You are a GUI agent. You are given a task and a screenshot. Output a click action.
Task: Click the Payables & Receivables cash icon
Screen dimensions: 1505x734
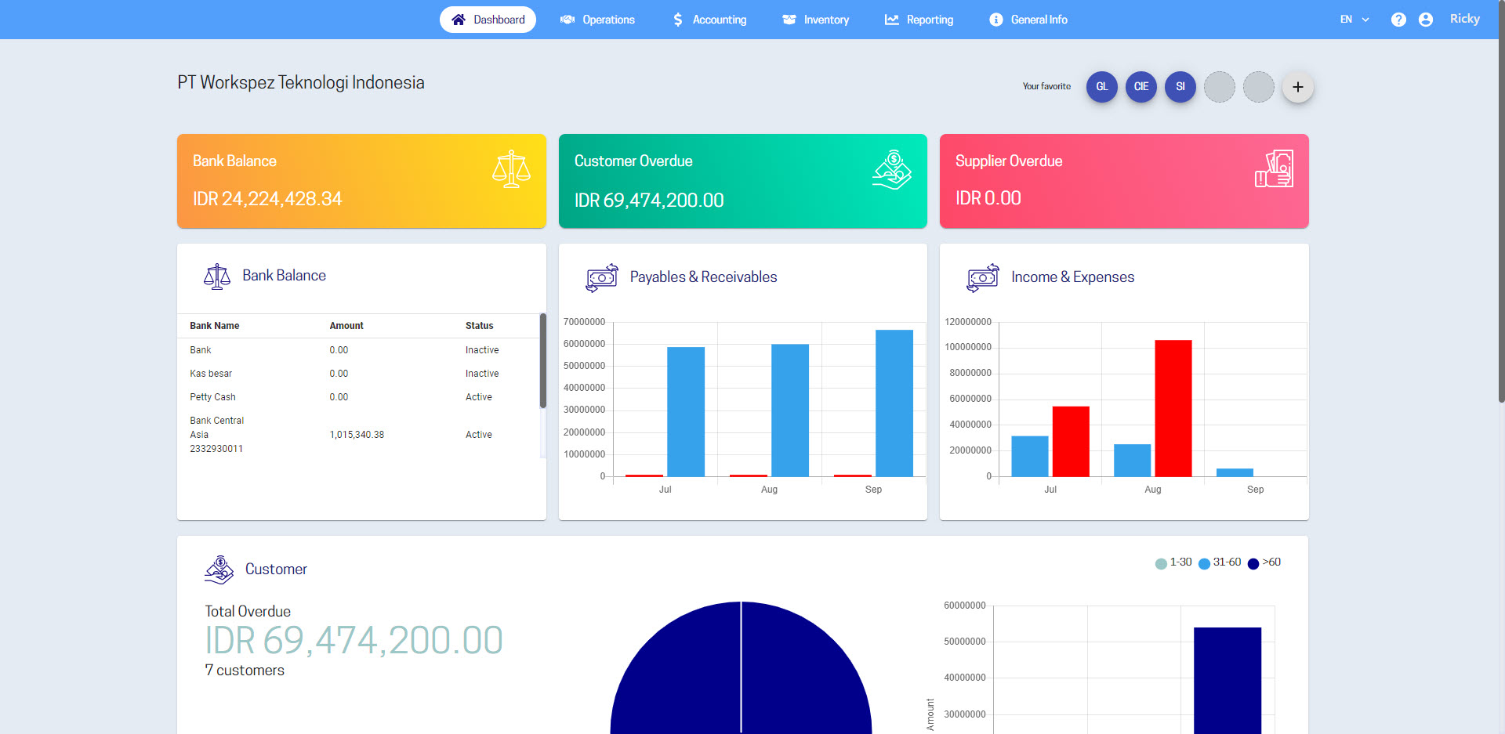[602, 277]
